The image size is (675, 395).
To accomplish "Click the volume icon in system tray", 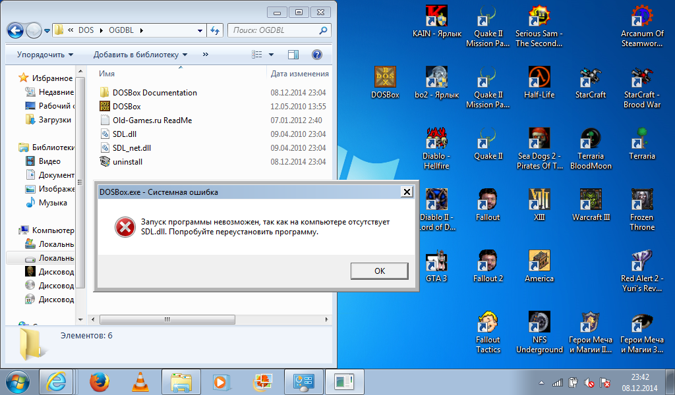I will click(x=589, y=382).
